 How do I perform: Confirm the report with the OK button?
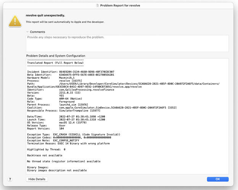pos(217,179)
